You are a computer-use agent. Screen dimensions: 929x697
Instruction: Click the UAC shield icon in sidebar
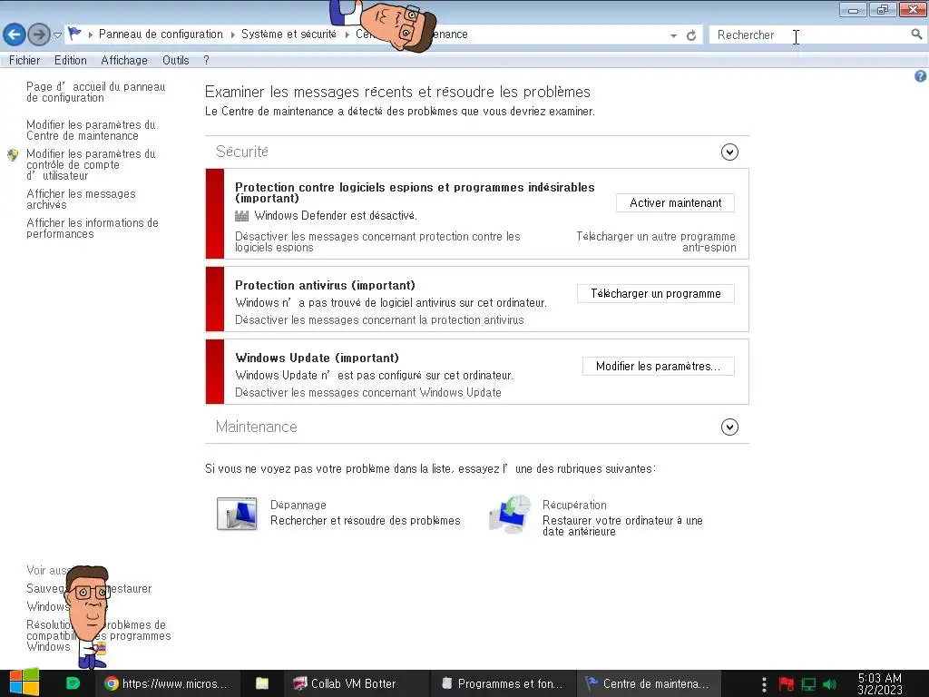click(x=13, y=155)
